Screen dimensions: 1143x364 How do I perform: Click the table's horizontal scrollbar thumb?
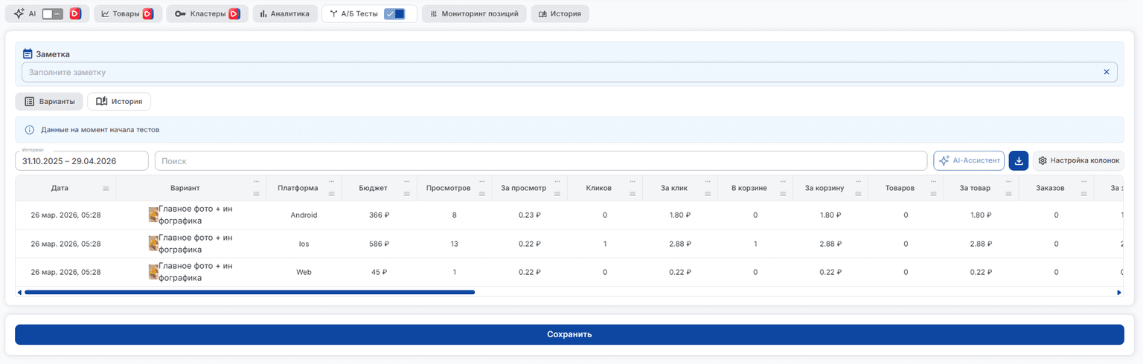[249, 292]
